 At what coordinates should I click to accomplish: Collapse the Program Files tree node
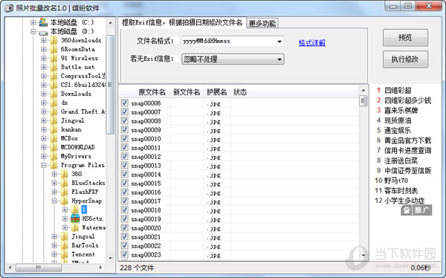point(44,165)
